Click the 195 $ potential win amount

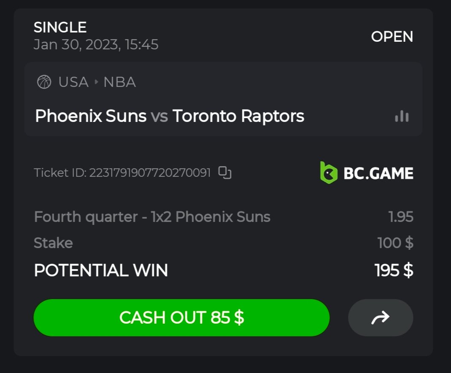click(394, 270)
